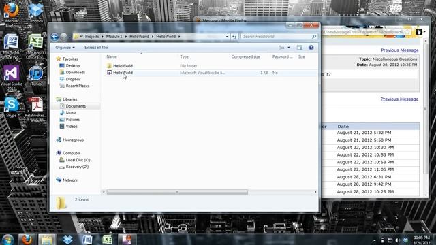Open Skype desktop icon
Screen dimensions: 436x245
click(x=12, y=108)
